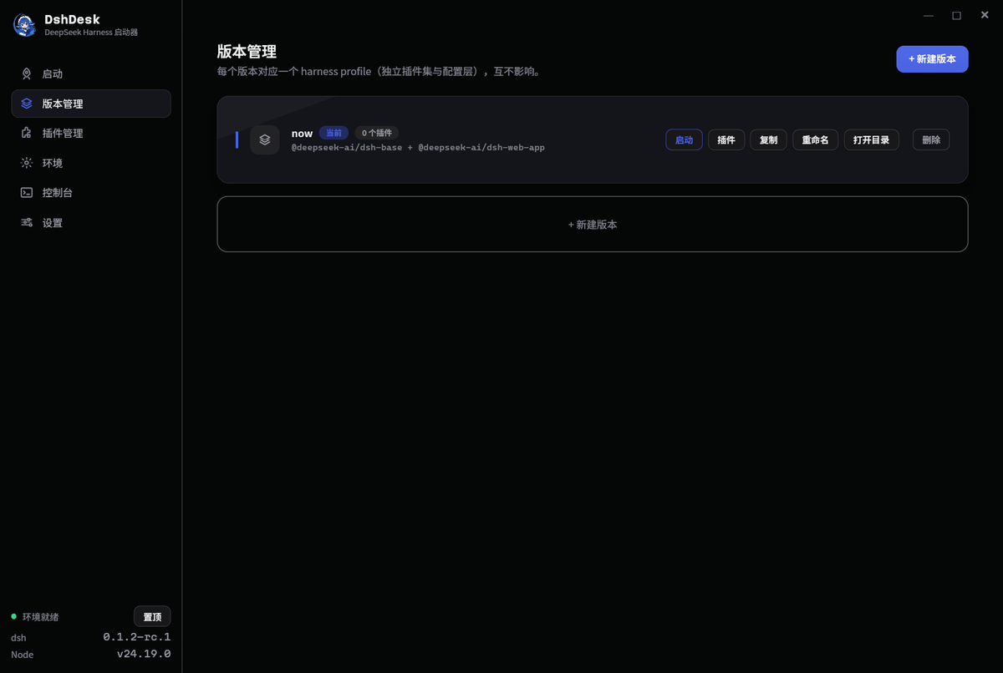Select 版本管理 in the sidebar

tap(91, 104)
